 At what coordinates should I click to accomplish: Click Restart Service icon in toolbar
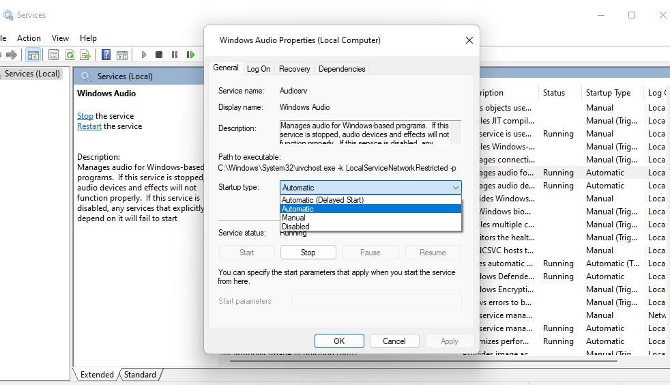pyautogui.click(x=190, y=55)
